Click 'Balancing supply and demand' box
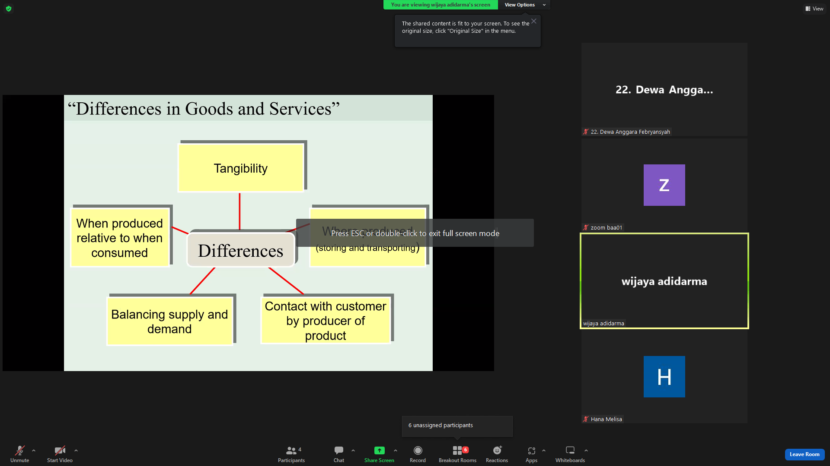Image resolution: width=830 pixels, height=466 pixels. (169, 321)
